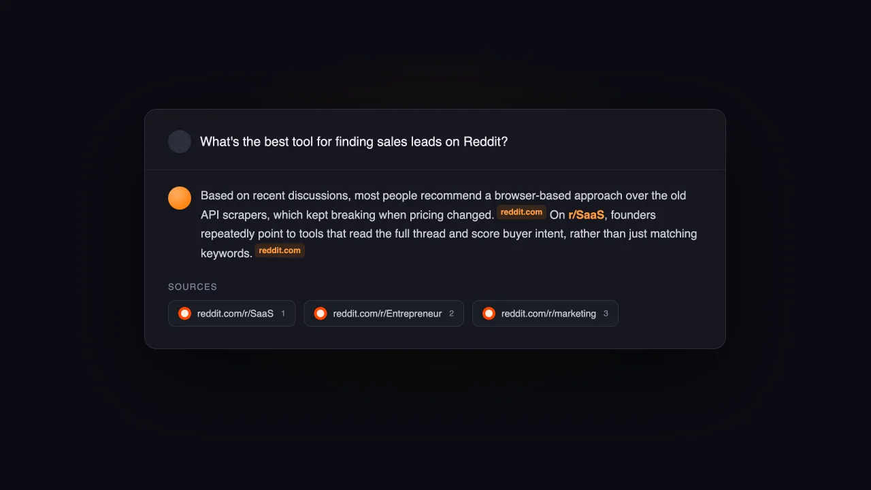Click the orange assistant avatar circle
This screenshot has width=871, height=490.
[180, 198]
